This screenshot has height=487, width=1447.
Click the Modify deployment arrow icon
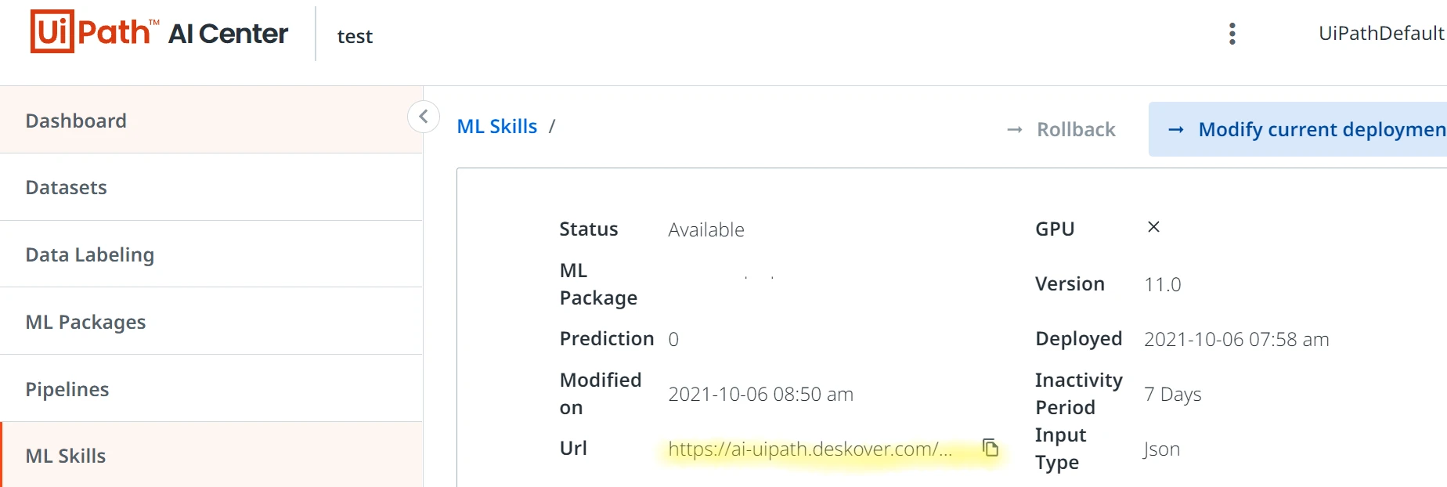(1176, 129)
